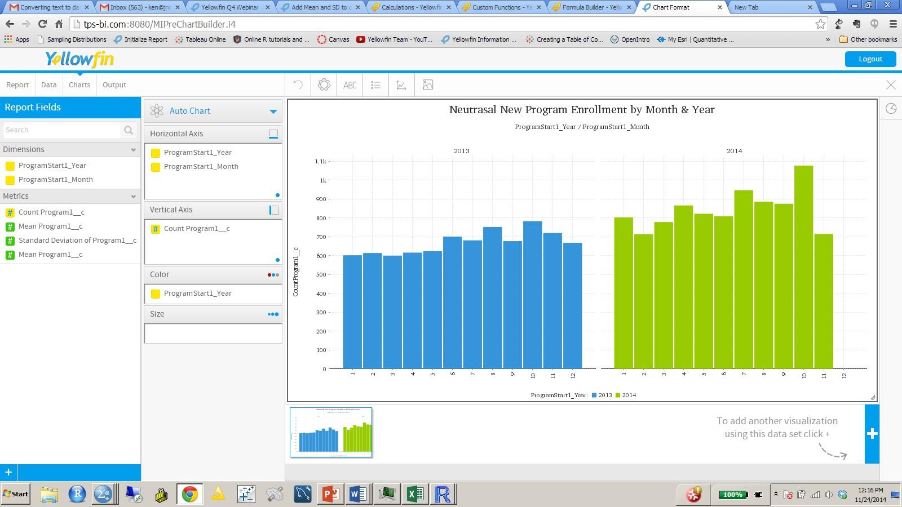The height and width of the screenshot is (507, 902).
Task: Open Excel from the taskbar
Action: [415, 495]
